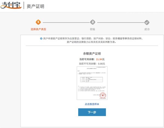Select the 选择资产类型 step label
The width and height of the screenshot is (164, 128).
[x=38, y=29]
